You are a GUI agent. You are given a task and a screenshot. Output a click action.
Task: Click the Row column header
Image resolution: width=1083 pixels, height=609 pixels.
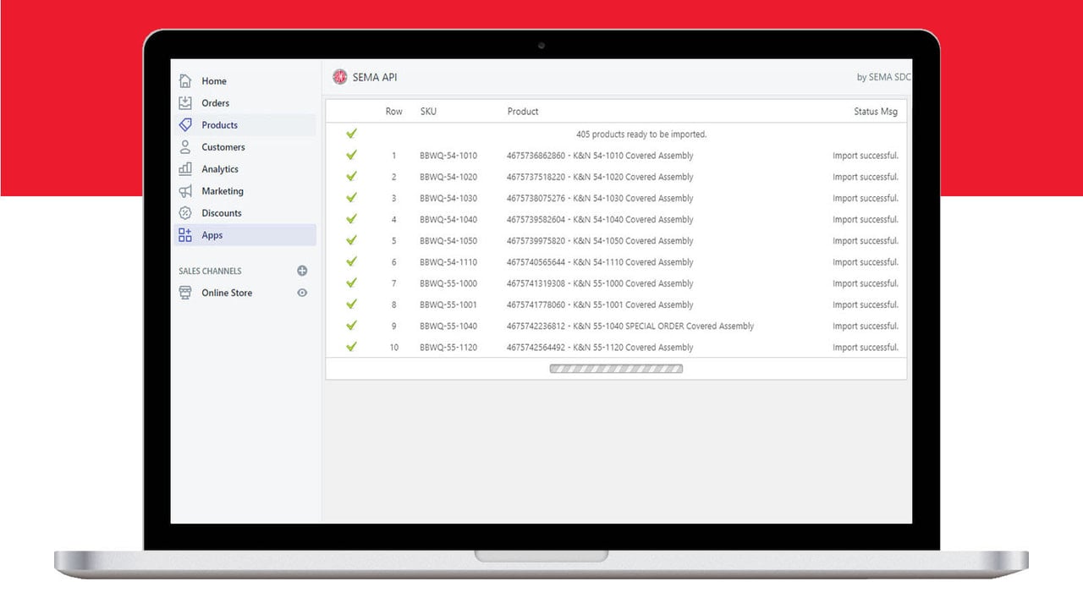click(x=394, y=112)
